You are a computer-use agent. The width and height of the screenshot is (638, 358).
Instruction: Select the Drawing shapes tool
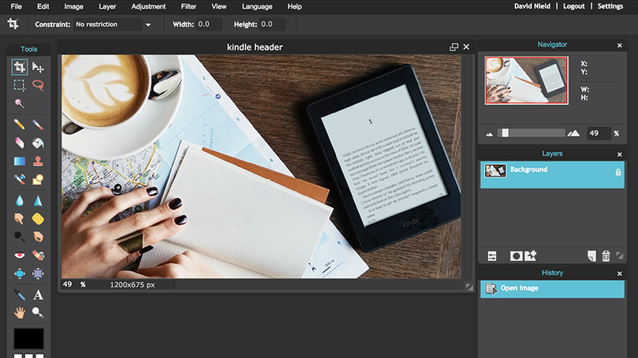[37, 179]
